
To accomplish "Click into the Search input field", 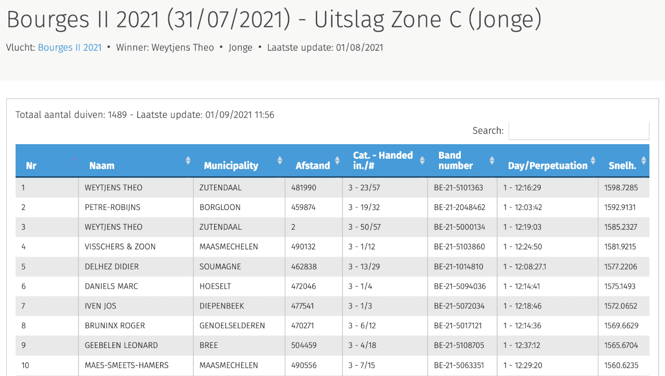I will click(x=578, y=131).
